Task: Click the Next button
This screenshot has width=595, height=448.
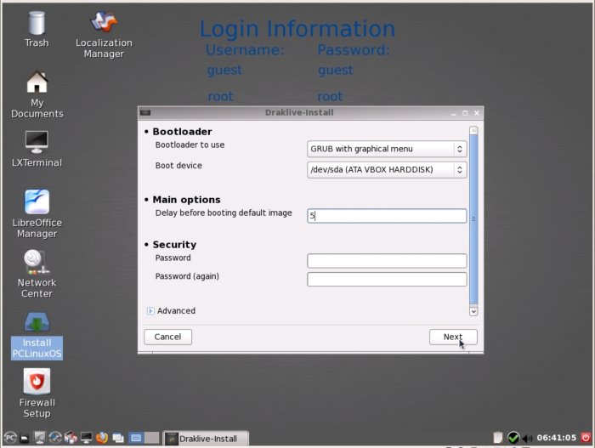Action: [453, 337]
